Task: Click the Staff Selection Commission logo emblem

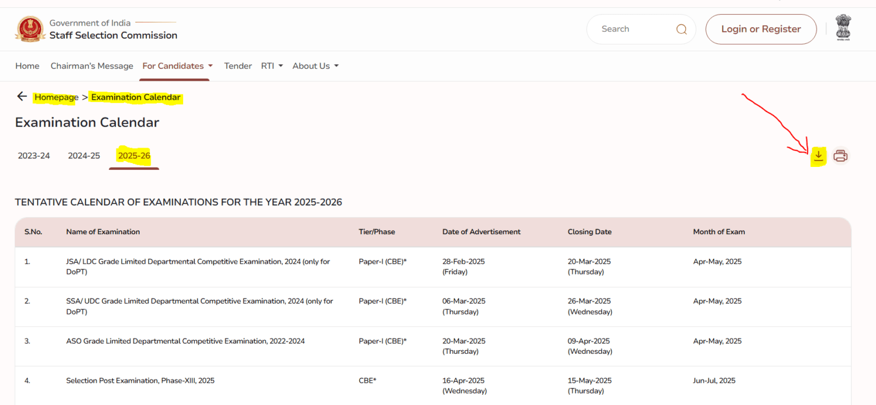Action: click(x=30, y=29)
